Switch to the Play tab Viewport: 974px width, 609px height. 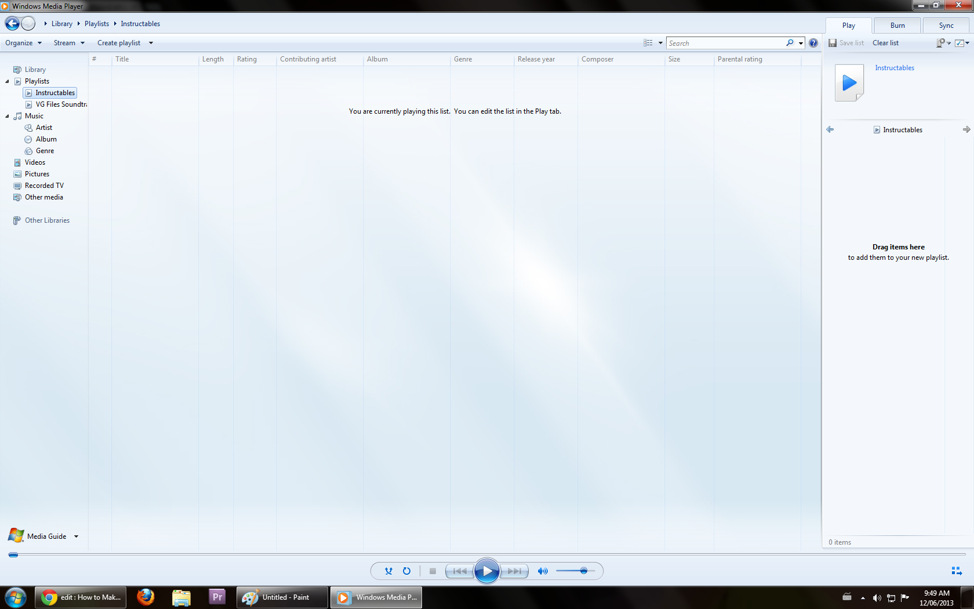[x=849, y=26]
